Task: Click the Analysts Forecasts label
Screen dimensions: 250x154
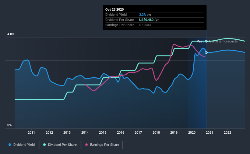Action: coord(223,41)
